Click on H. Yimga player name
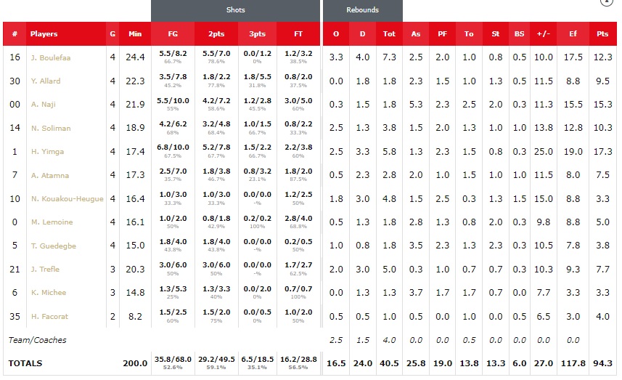 pos(47,152)
